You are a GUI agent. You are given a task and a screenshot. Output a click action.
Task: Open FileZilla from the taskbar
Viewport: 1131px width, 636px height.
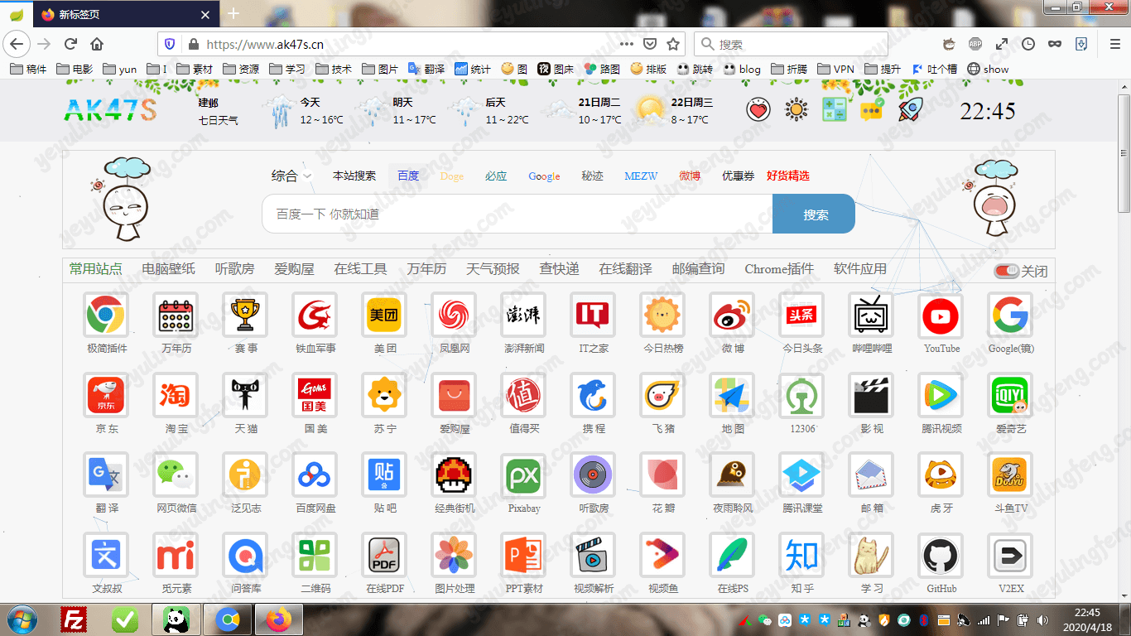pyautogui.click(x=75, y=619)
